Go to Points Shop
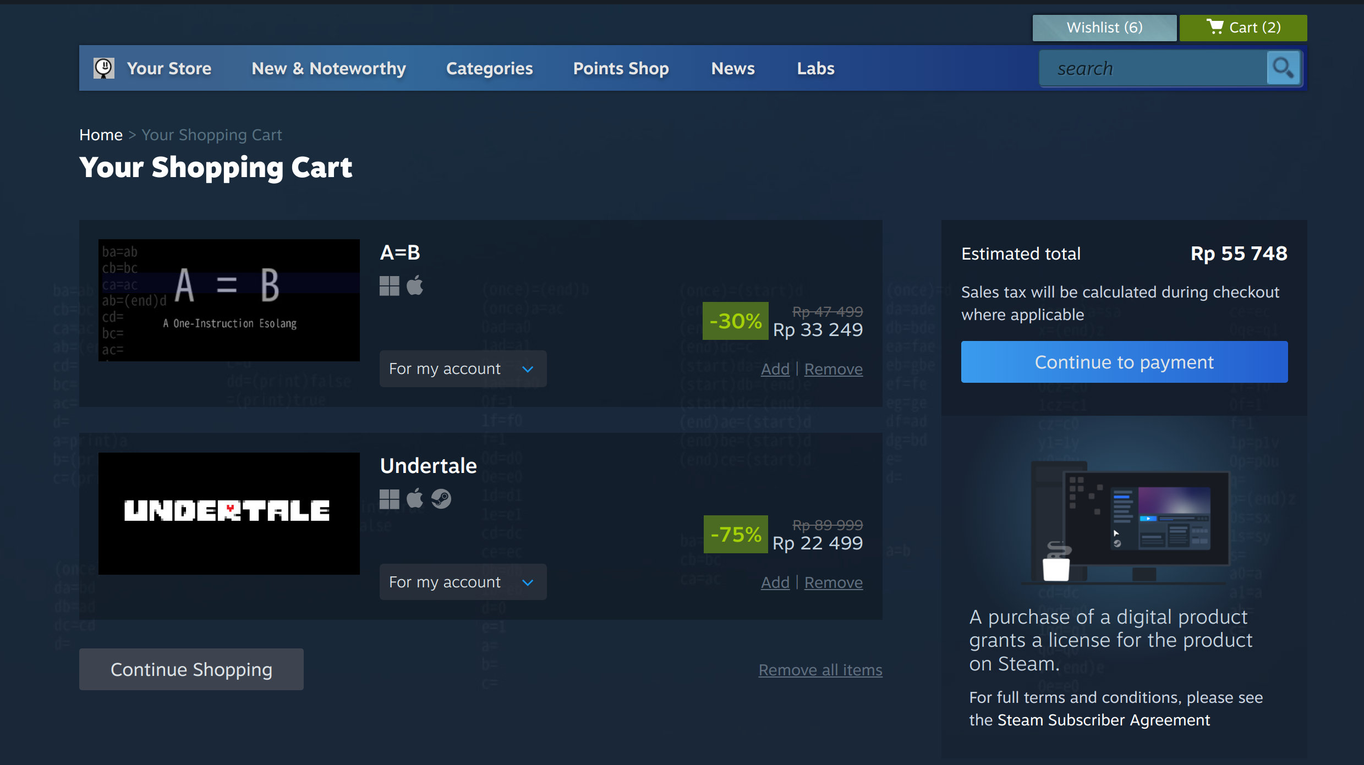 (x=621, y=68)
